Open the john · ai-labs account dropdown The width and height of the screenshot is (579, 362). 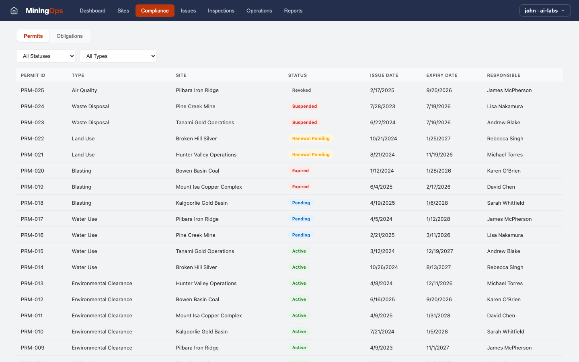(x=545, y=10)
